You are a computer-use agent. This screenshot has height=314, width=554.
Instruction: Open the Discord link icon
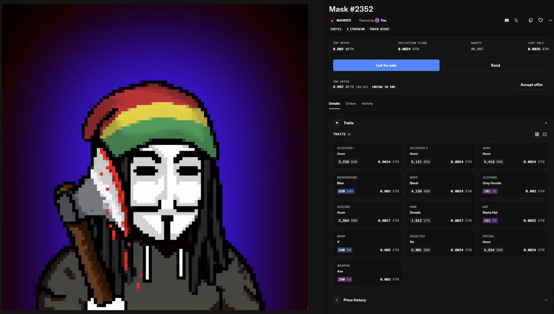[506, 20]
